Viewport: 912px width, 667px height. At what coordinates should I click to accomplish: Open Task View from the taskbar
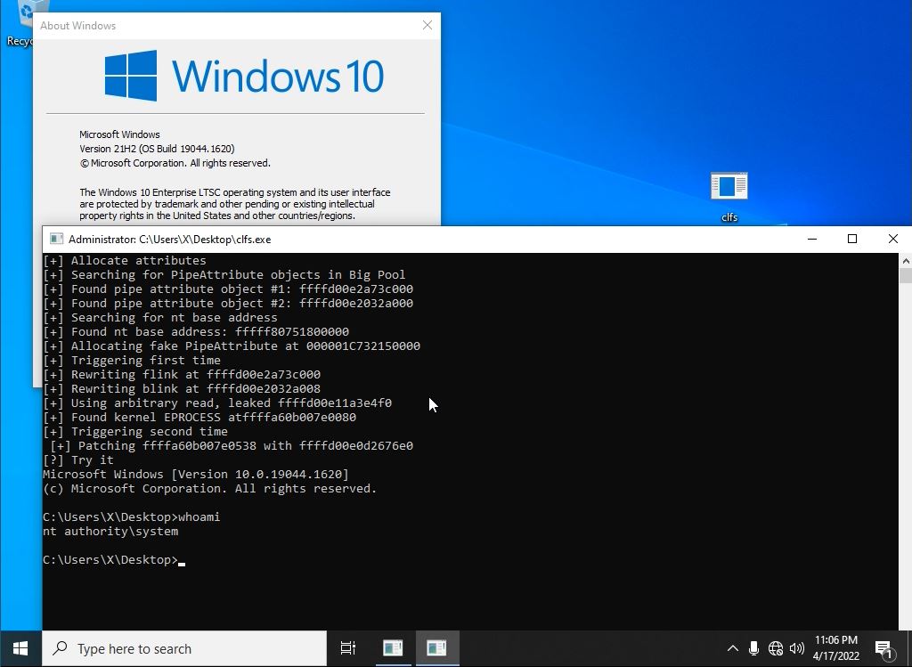pos(348,648)
